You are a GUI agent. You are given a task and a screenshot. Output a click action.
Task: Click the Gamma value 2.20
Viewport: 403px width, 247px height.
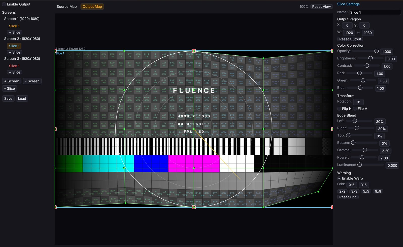pos(386,151)
